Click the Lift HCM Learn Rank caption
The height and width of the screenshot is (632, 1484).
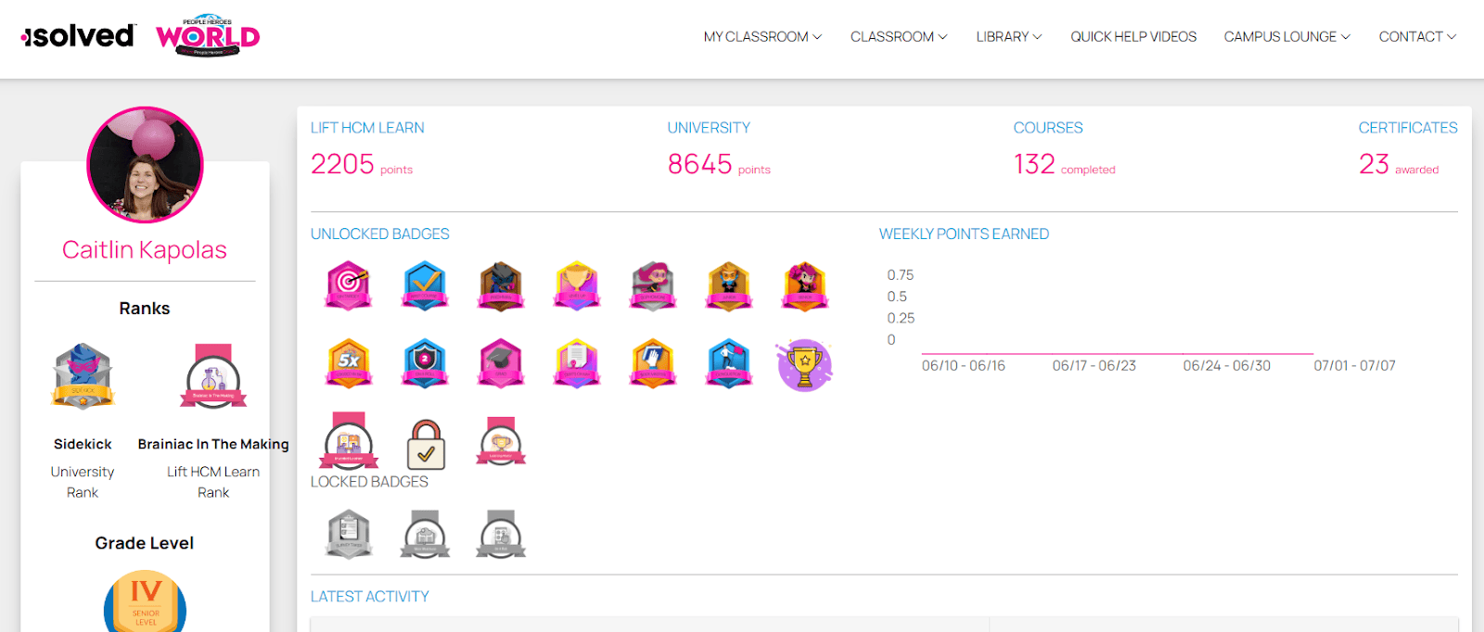tap(213, 482)
